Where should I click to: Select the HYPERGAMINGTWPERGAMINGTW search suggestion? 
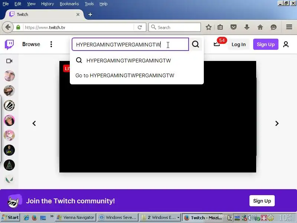pyautogui.click(x=137, y=61)
